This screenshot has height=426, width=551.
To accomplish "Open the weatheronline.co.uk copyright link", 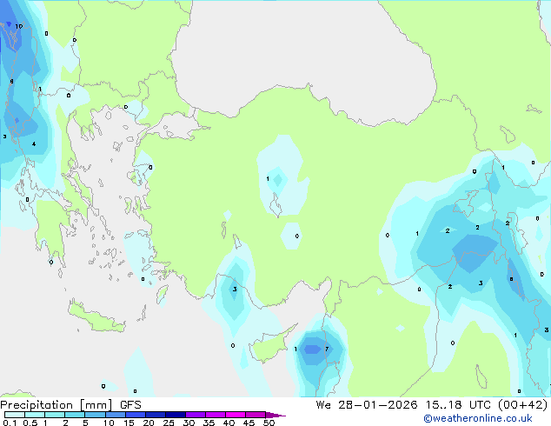I will [478, 418].
